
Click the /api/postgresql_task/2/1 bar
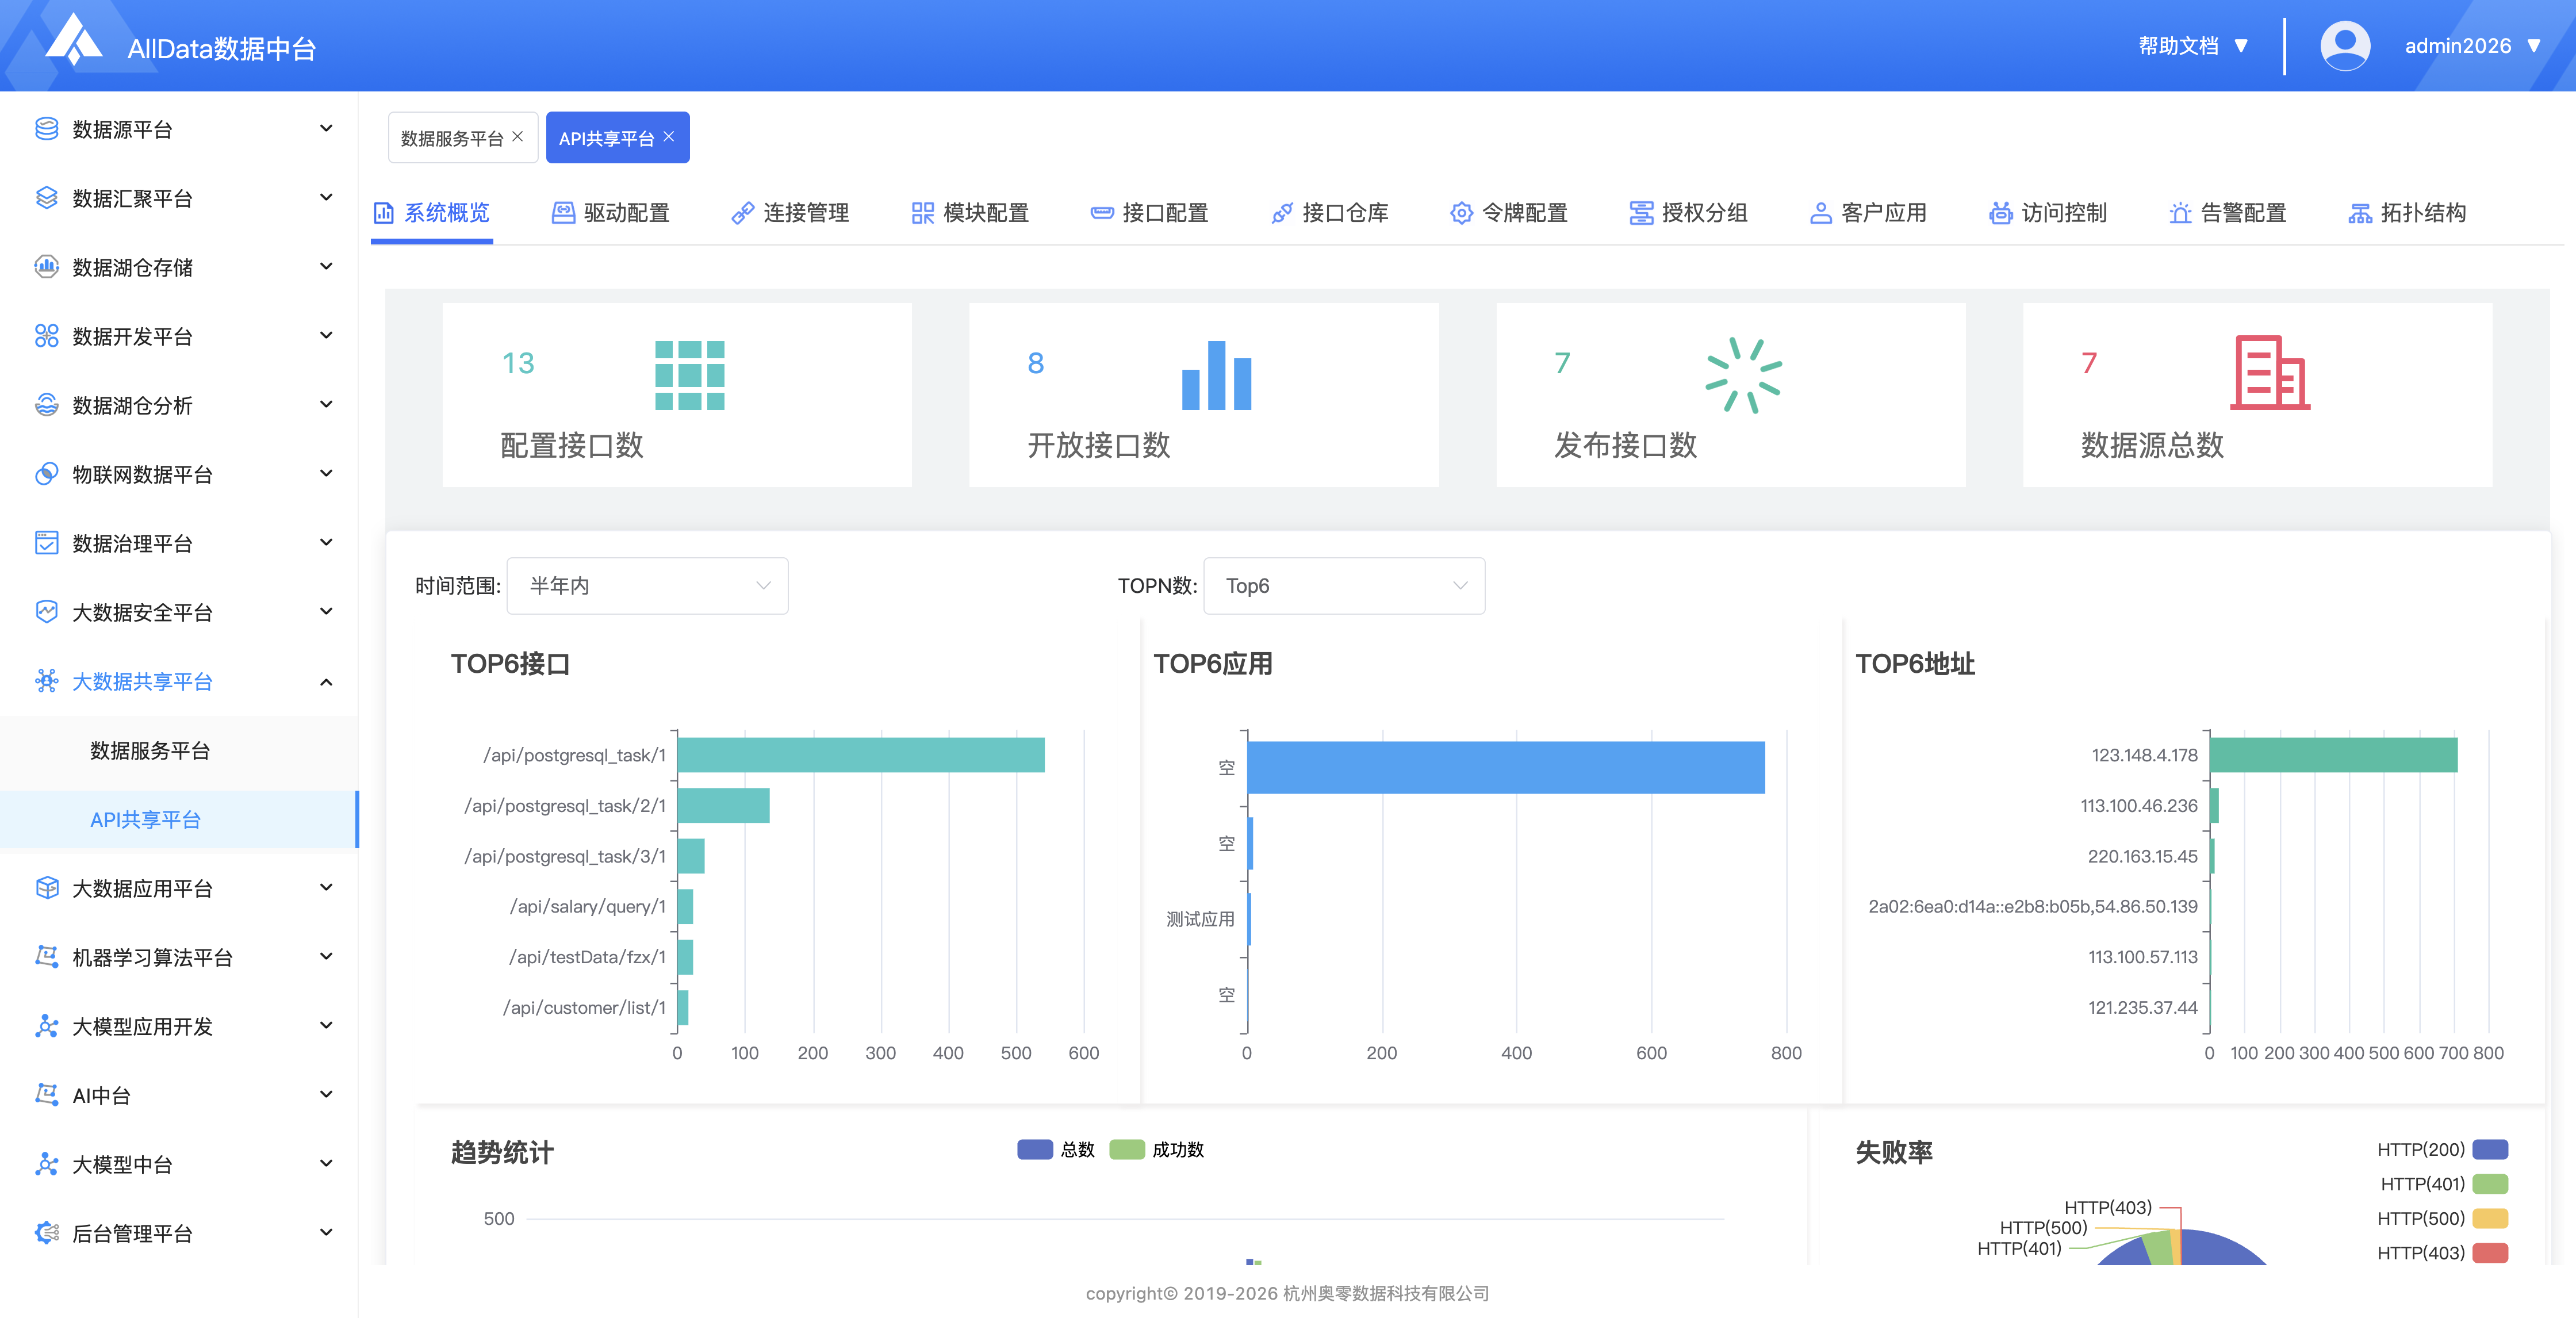pos(724,806)
